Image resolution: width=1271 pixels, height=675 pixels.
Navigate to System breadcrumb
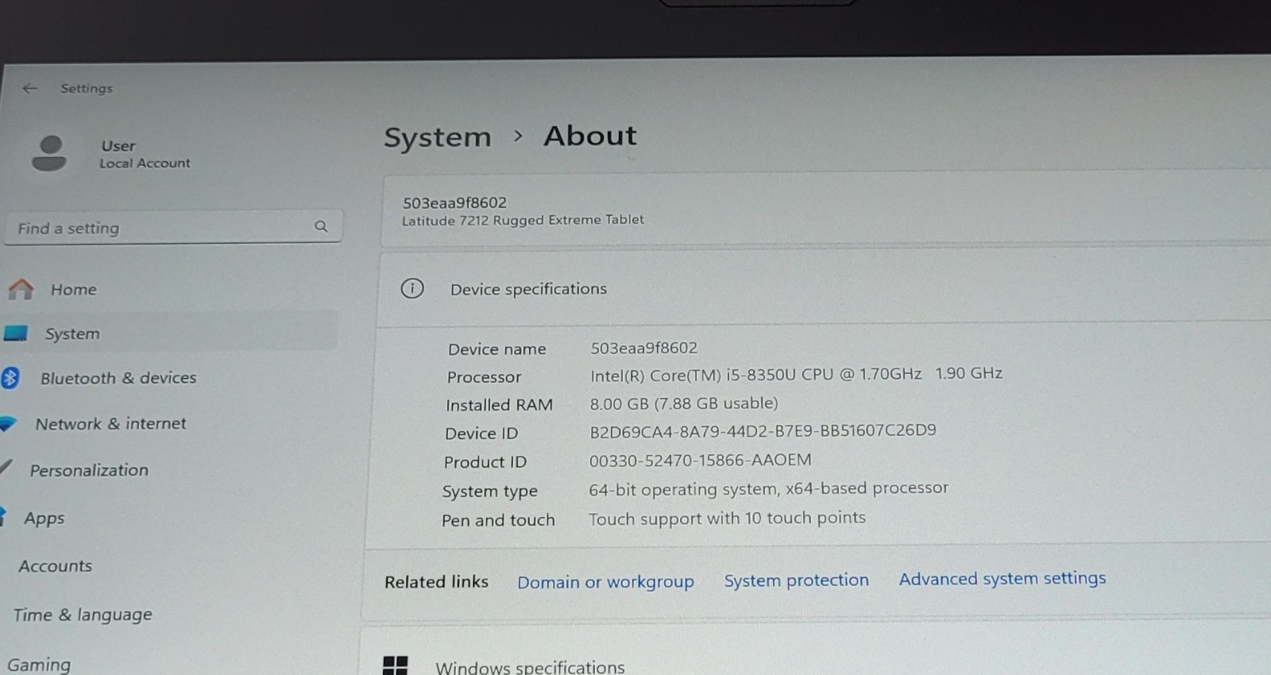point(438,137)
